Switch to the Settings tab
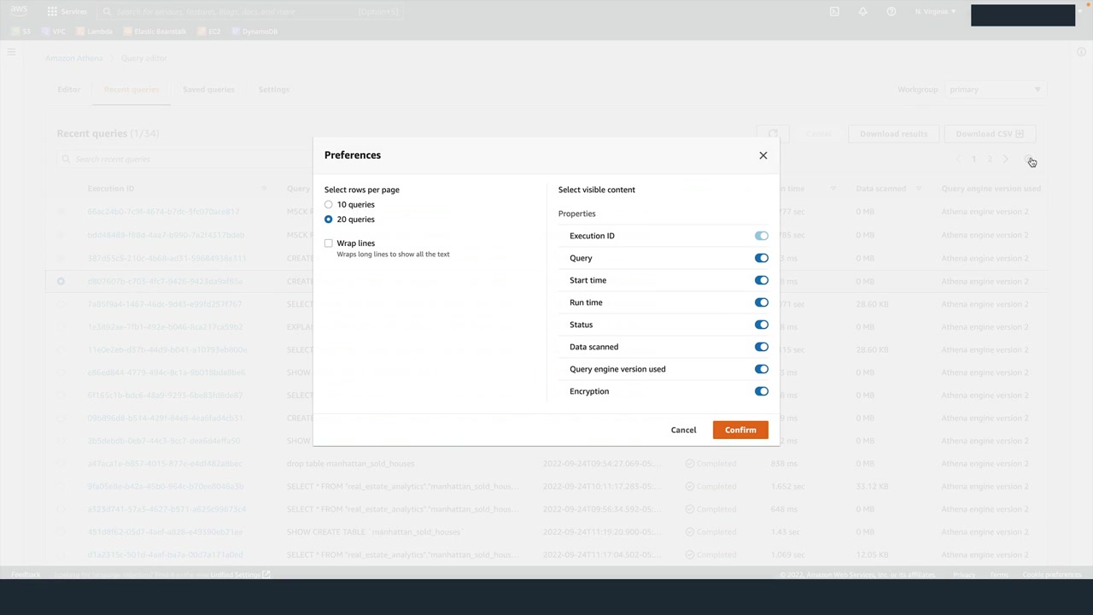 273,90
